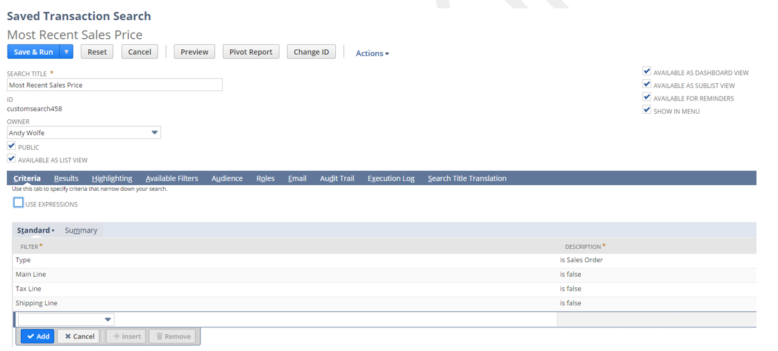Toggle Available as List View checkbox
778x351 pixels.
pos(11,159)
